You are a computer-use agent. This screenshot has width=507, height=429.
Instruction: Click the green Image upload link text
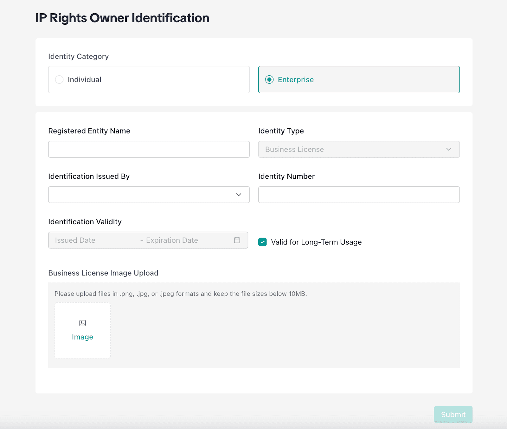click(x=82, y=337)
